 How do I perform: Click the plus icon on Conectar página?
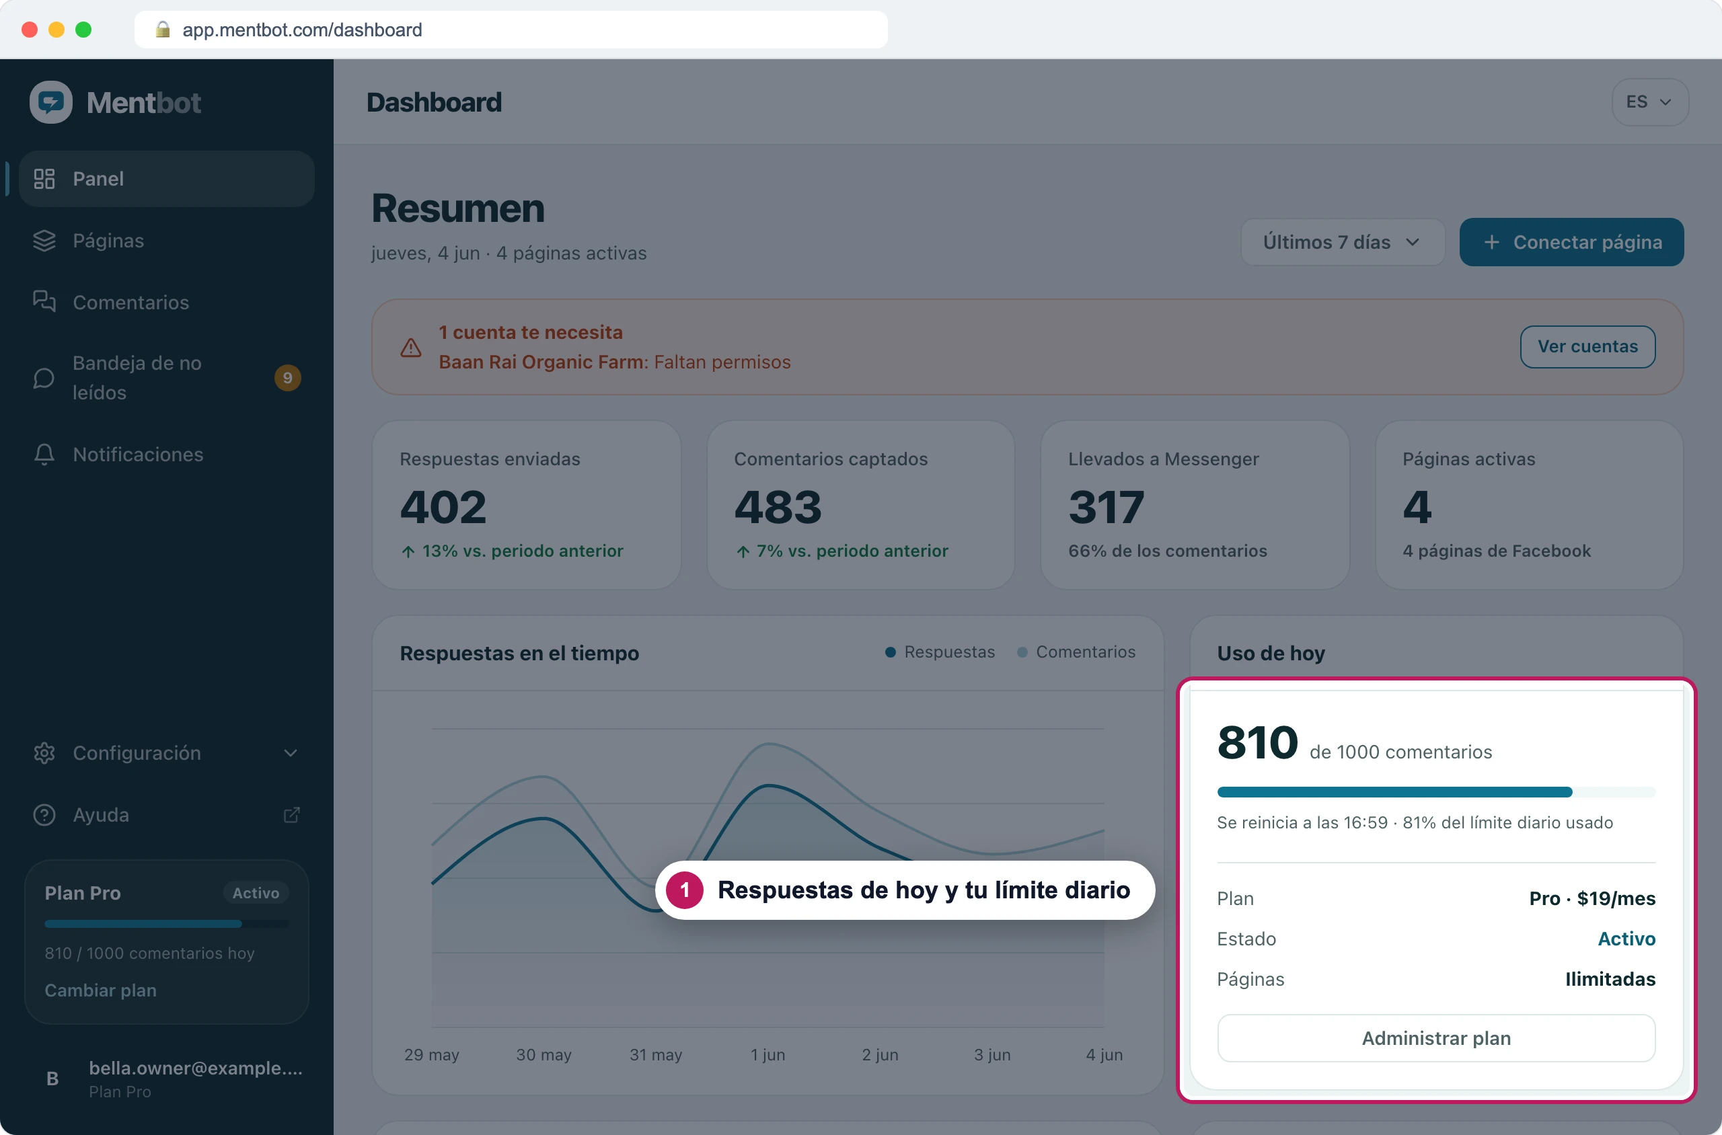pyautogui.click(x=1491, y=242)
